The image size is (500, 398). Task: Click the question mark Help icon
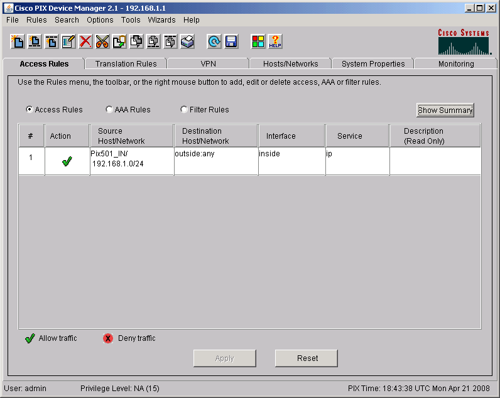pyautogui.click(x=275, y=41)
